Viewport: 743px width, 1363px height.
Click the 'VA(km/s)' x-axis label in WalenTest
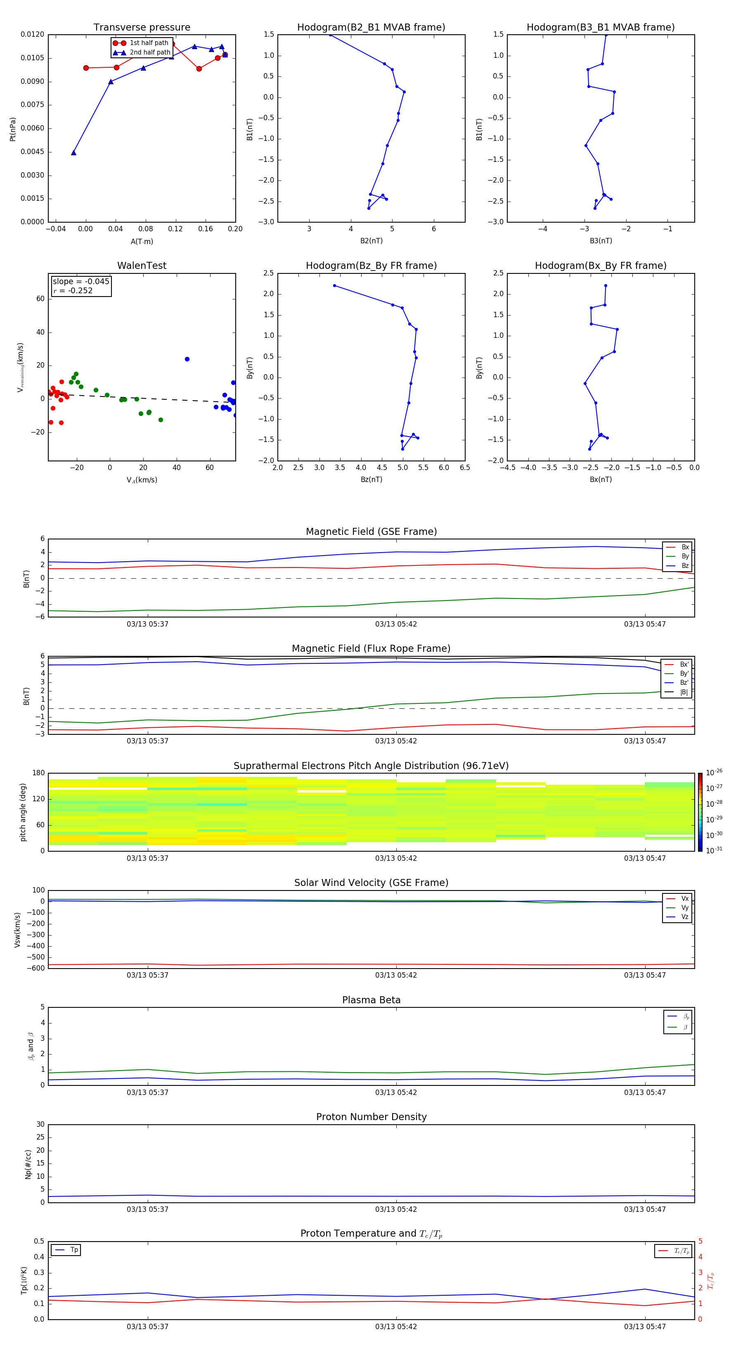point(142,480)
